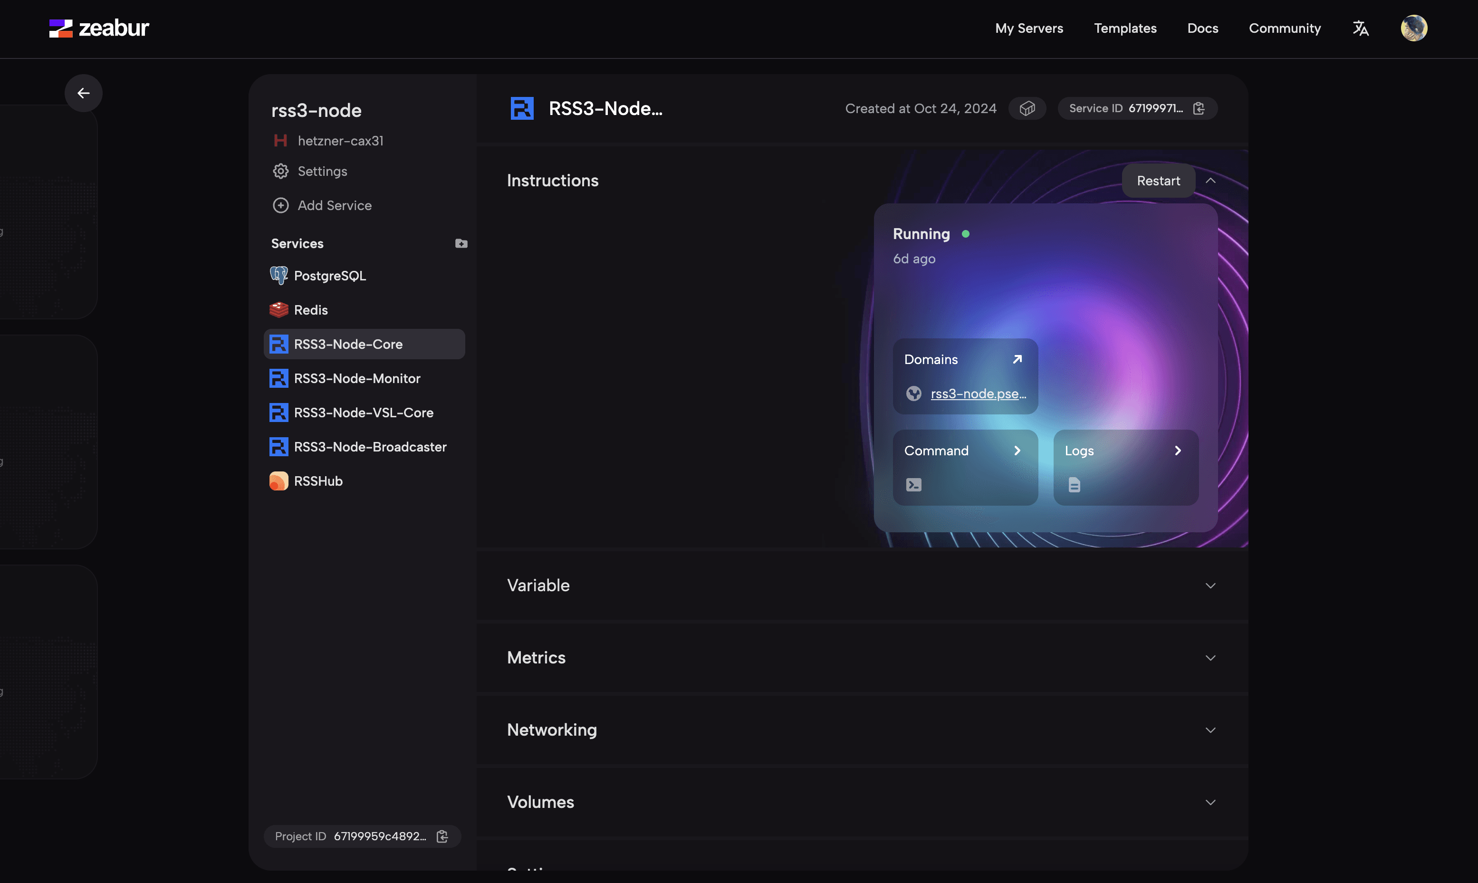The width and height of the screenshot is (1478, 883).
Task: Copy the Project ID
Action: coord(442,836)
